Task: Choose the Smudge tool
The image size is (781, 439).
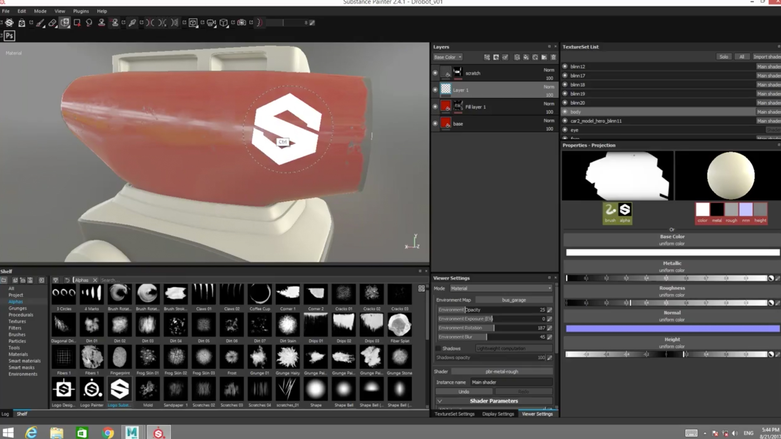Action: pos(89,23)
